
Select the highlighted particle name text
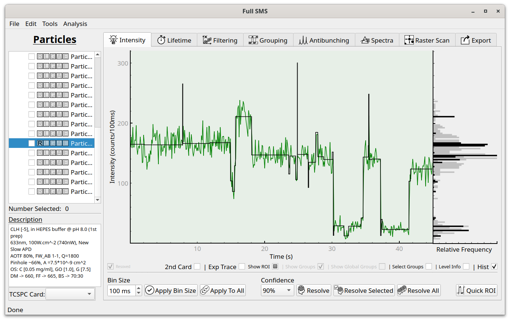82,143
